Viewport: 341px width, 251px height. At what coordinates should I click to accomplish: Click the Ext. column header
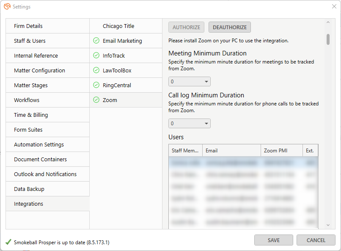click(x=311, y=150)
